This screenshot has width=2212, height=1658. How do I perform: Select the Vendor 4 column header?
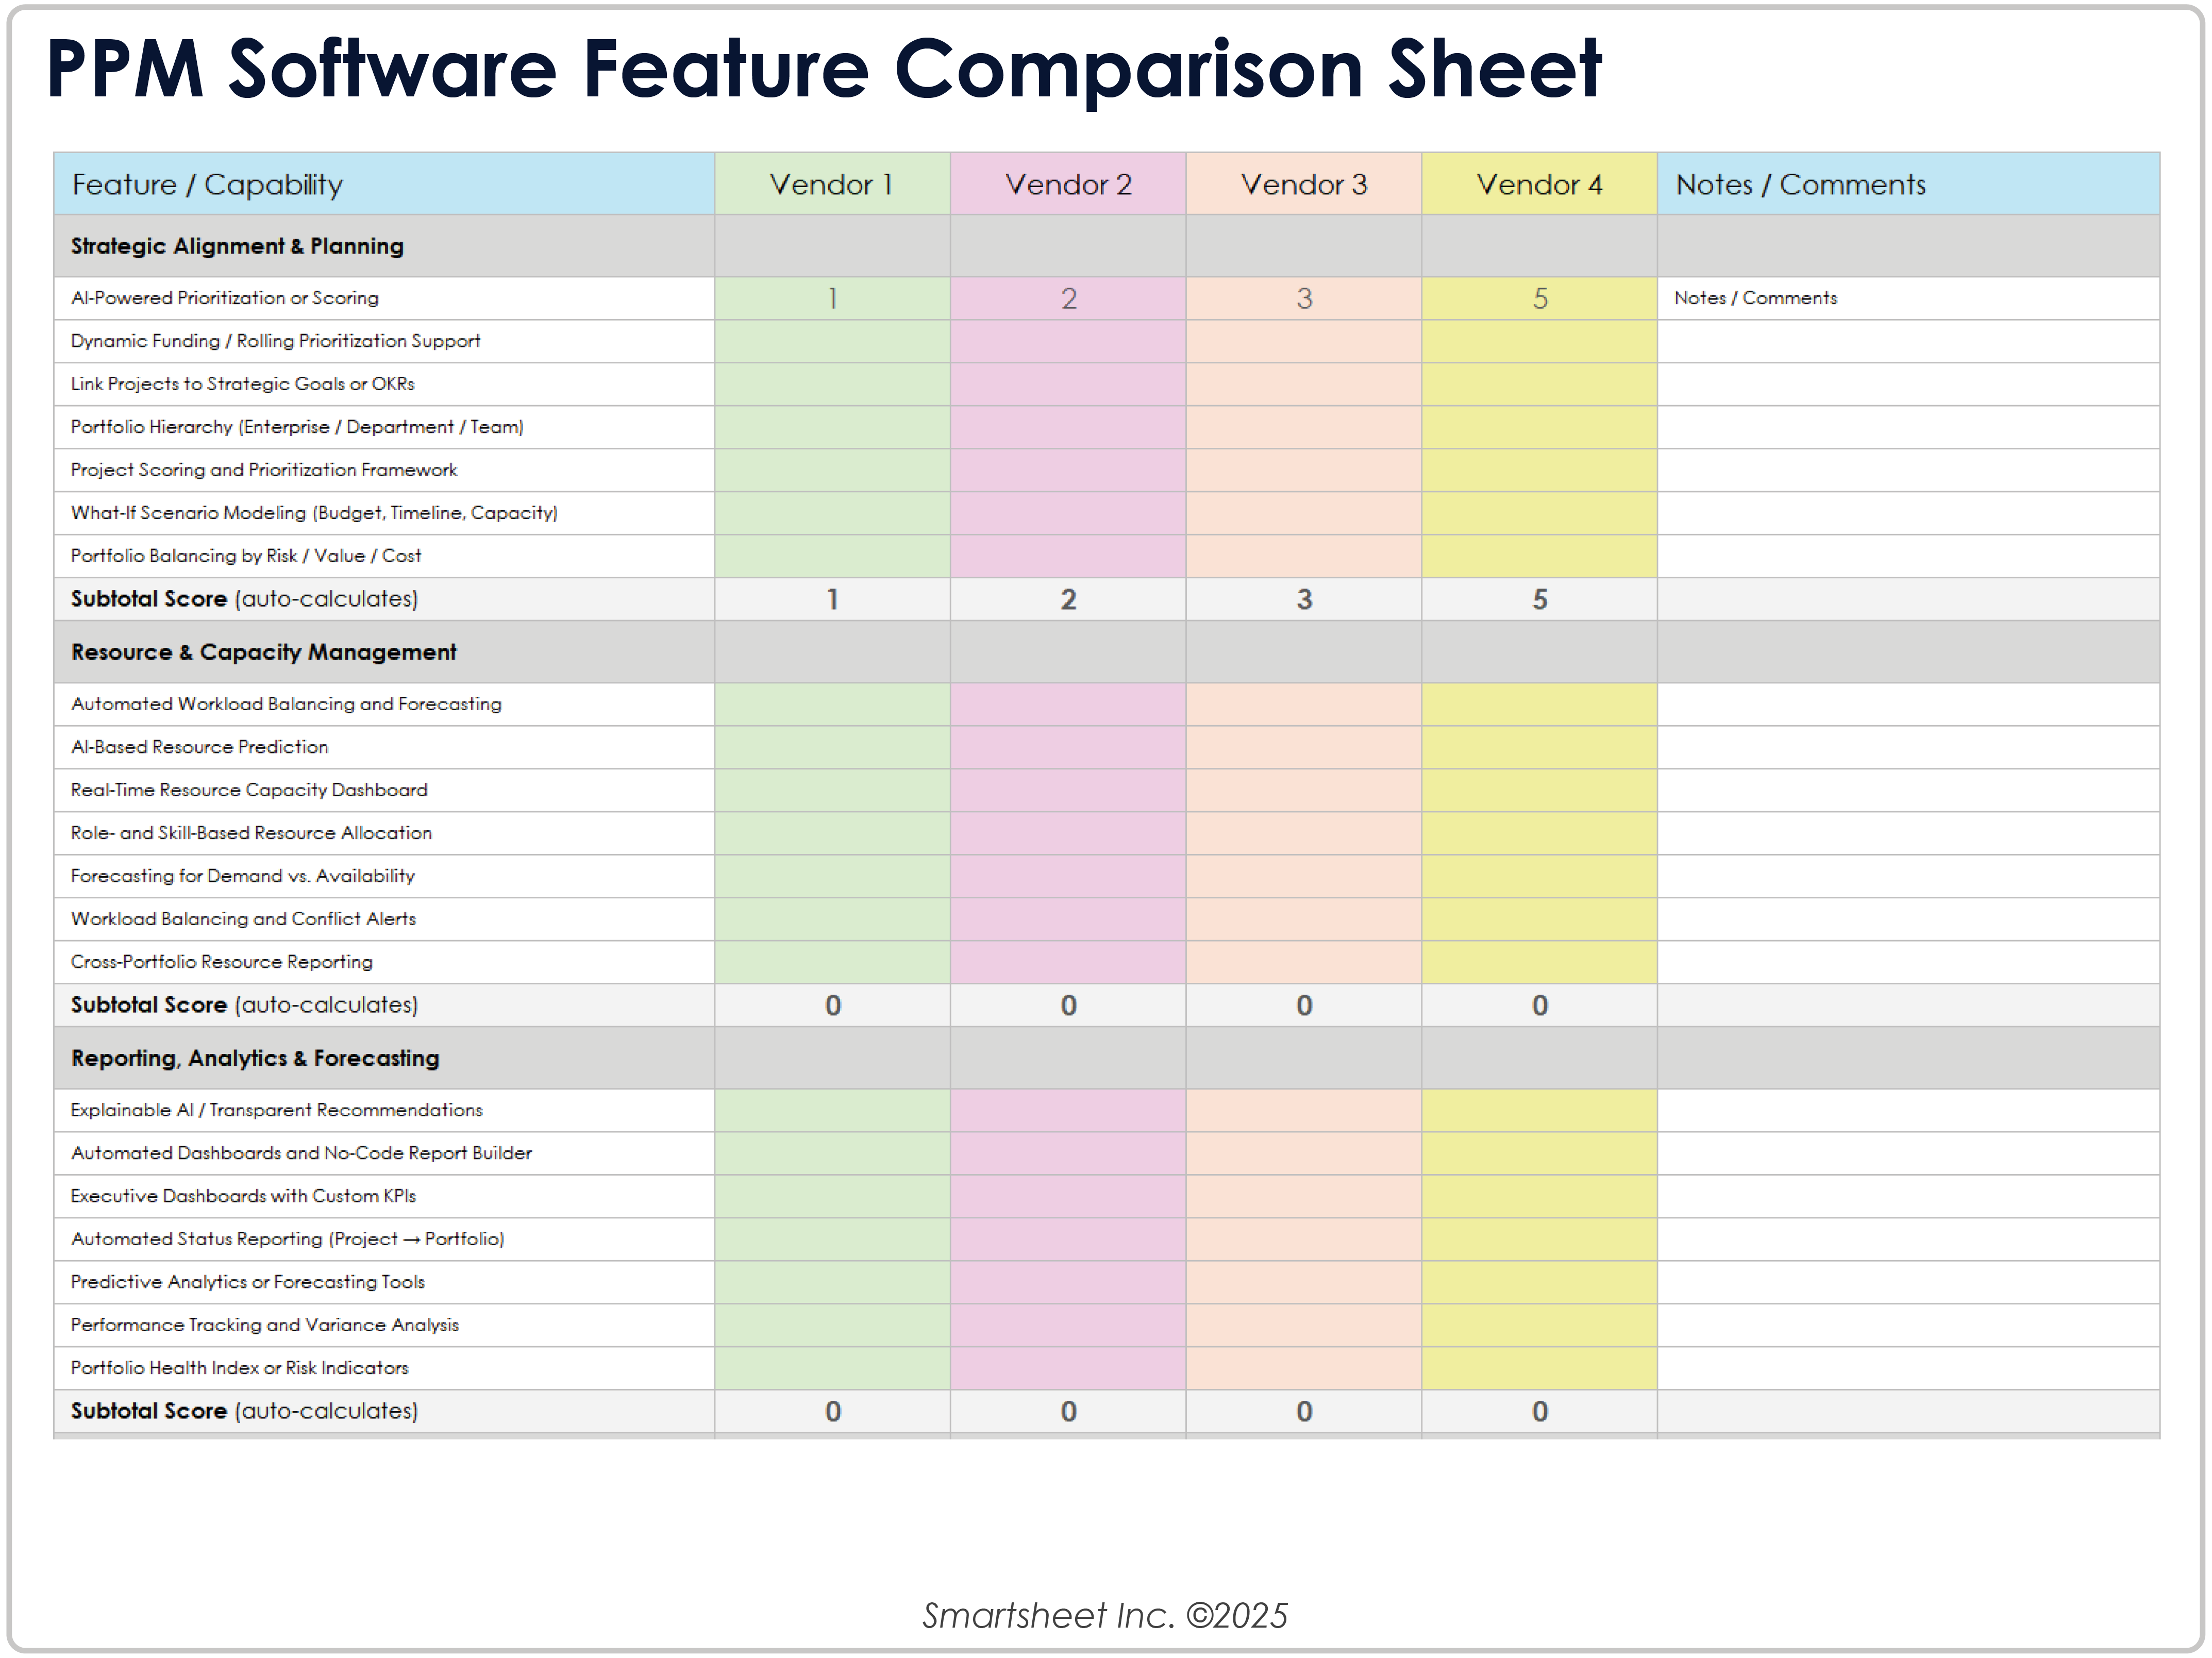tap(1539, 184)
